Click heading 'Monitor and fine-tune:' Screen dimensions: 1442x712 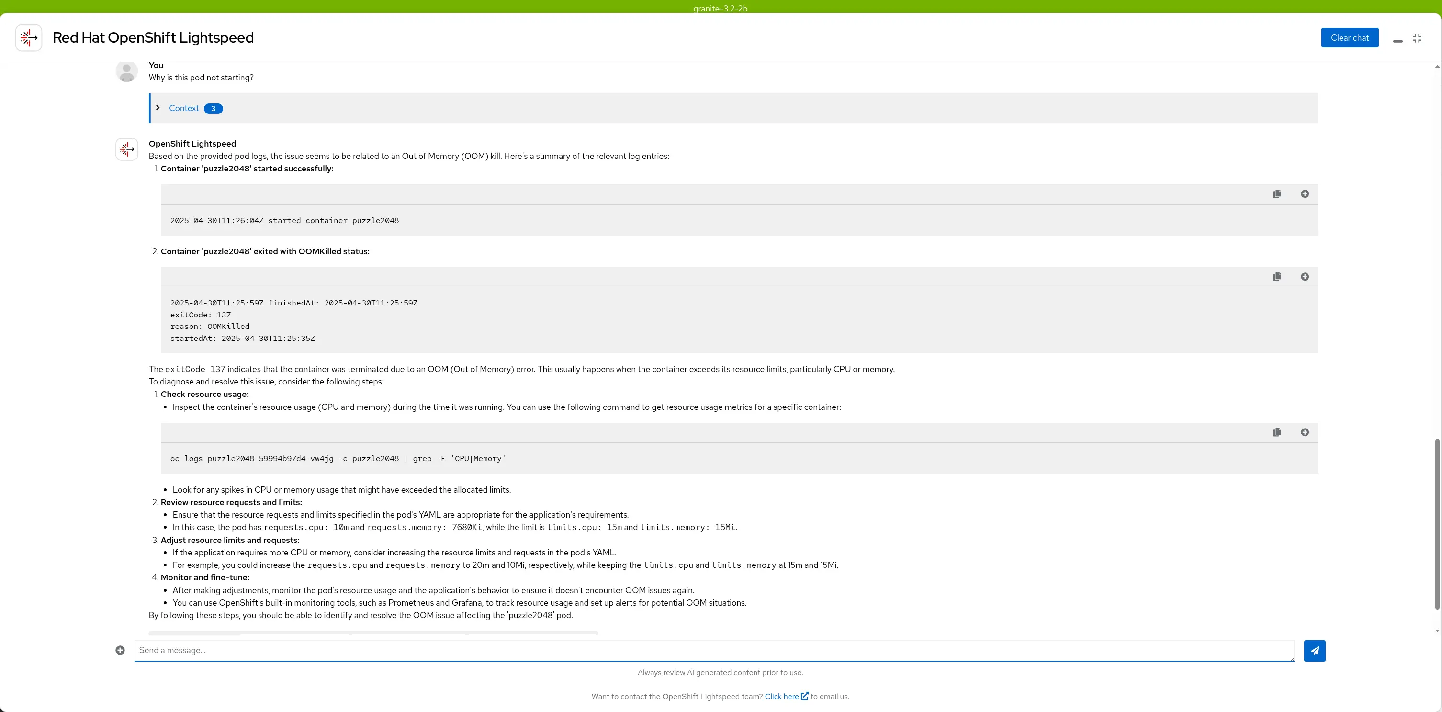tap(205, 577)
